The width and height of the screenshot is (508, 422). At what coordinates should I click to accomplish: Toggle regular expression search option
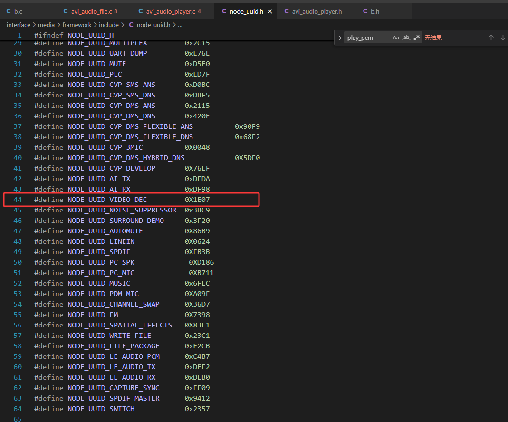point(417,38)
